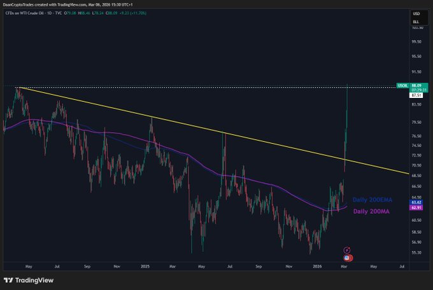This screenshot has height=290, width=433.
Task: Click the Daily 200MA text label
Action: tap(371, 212)
